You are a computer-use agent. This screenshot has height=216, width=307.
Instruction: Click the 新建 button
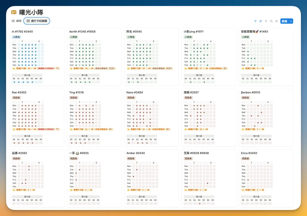[285, 21]
